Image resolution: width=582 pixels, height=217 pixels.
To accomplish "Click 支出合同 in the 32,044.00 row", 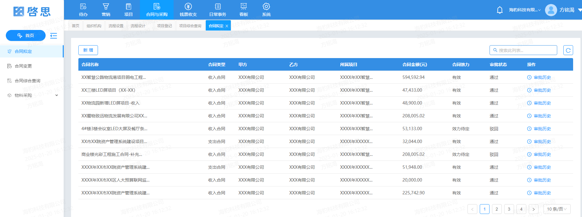I will (217, 142).
